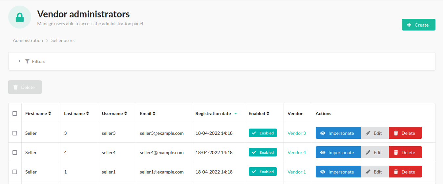
Task: Click the Filters label
Action: (39, 61)
